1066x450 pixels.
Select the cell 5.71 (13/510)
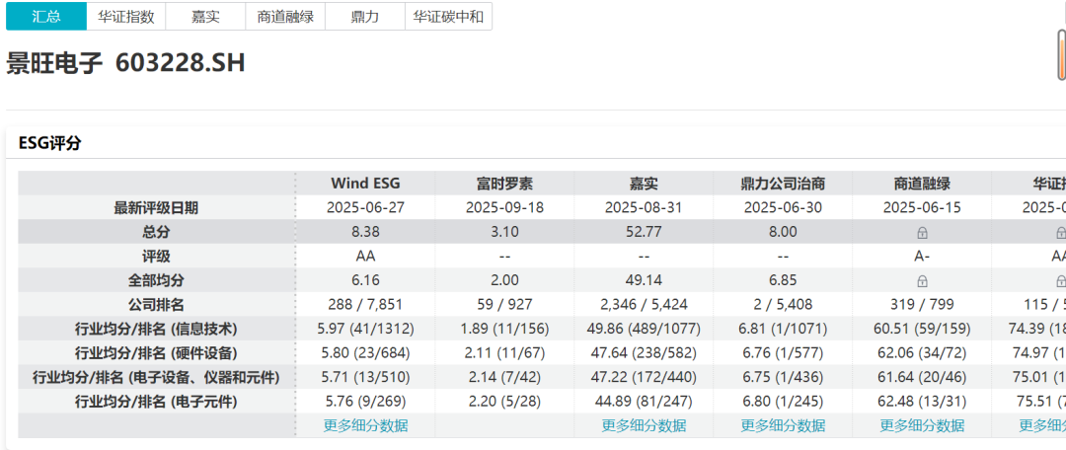click(x=366, y=377)
